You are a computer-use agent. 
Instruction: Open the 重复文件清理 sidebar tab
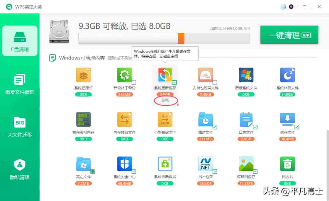click(20, 84)
